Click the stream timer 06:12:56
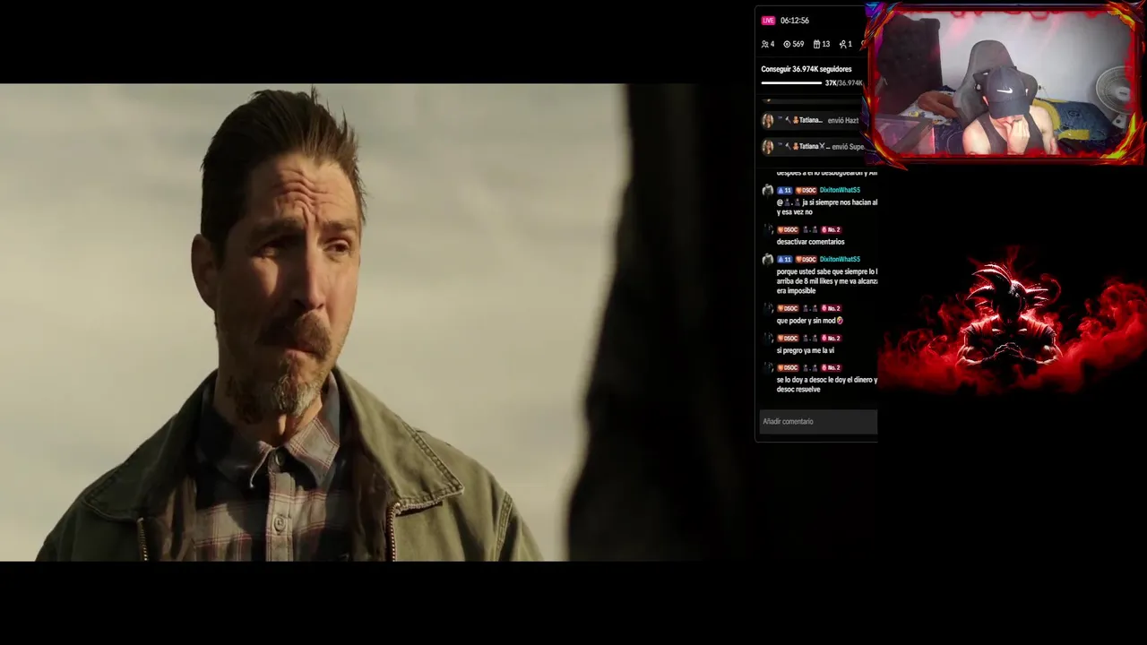Screen dimensions: 1147x645 click(795, 21)
